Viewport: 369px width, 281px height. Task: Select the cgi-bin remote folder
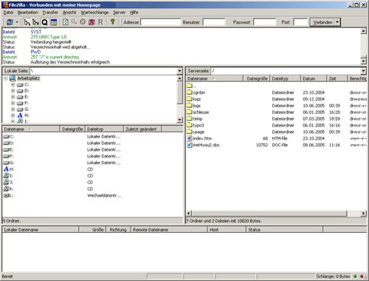[199, 92]
